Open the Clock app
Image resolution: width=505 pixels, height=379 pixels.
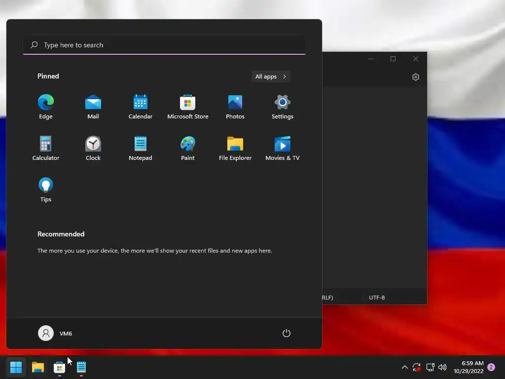coord(93,148)
